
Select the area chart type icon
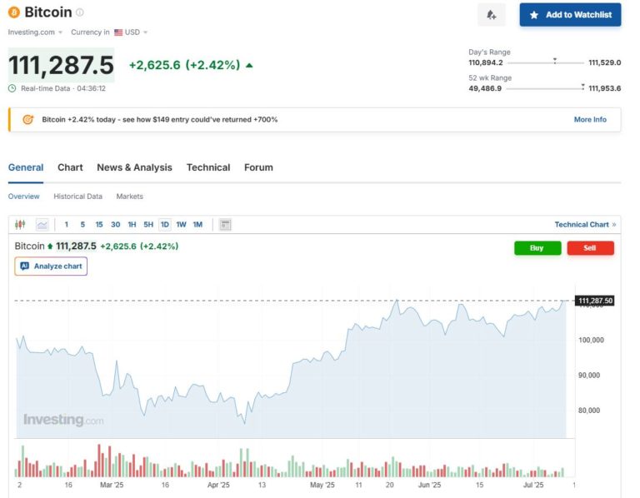42,225
